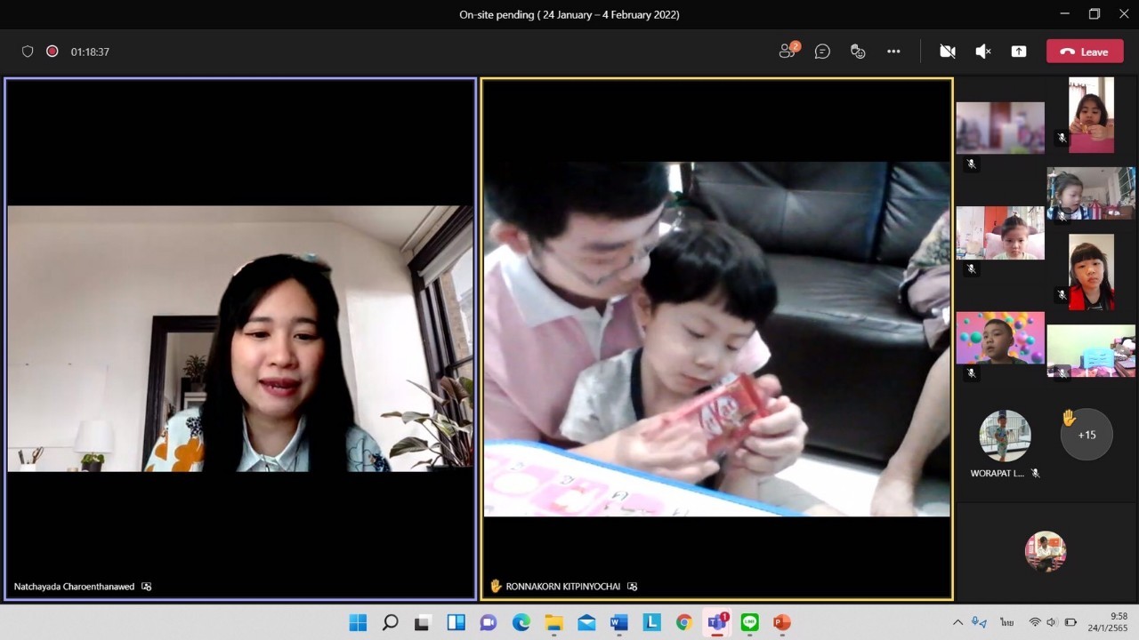
Task: Open the raise hand and reactions menu
Action: coord(858,52)
